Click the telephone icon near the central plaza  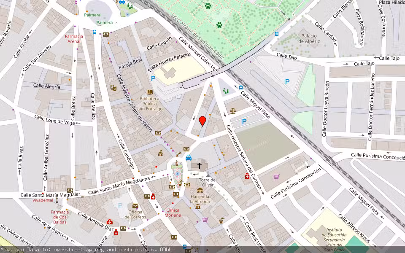(x=178, y=154)
